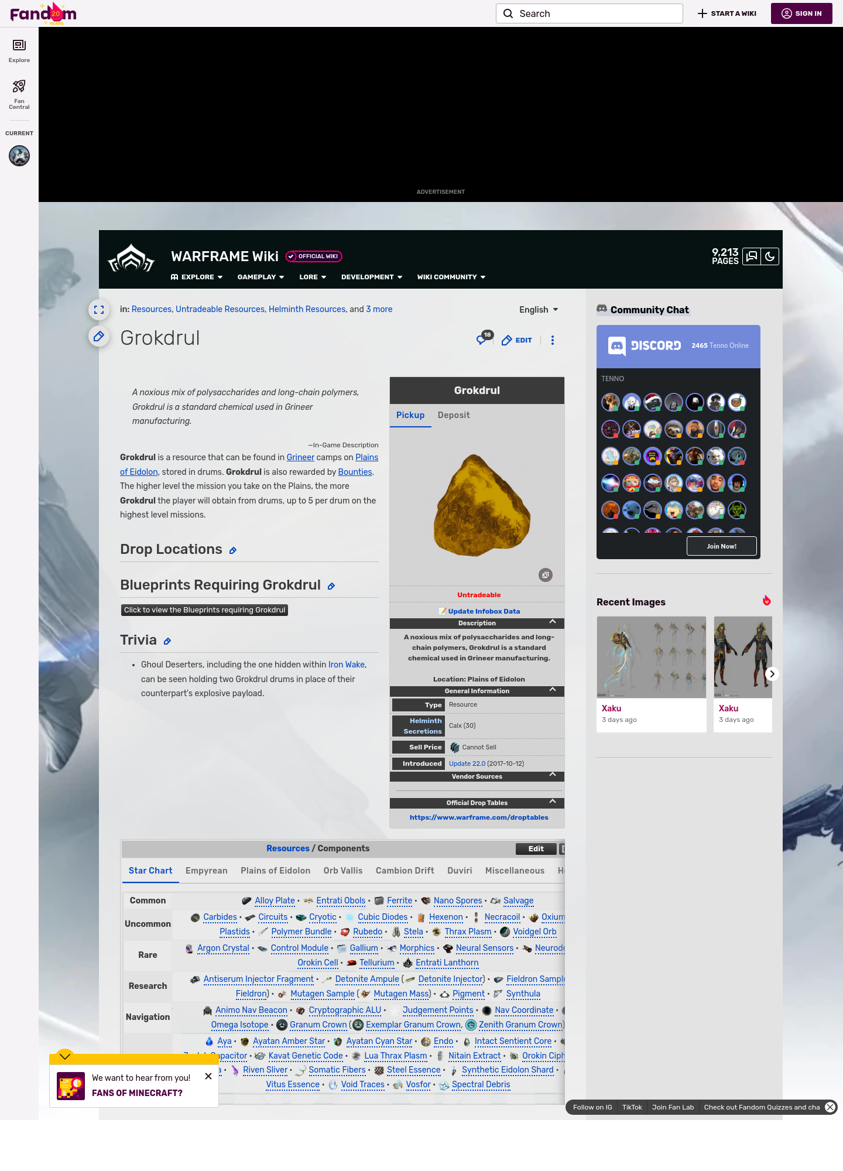Open the English language dropdown
Screen dimensions: 843x1171
click(539, 310)
